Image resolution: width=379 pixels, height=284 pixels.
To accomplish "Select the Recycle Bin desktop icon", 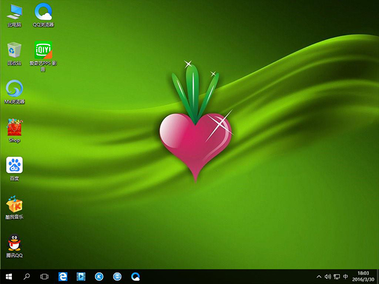I will point(14,51).
